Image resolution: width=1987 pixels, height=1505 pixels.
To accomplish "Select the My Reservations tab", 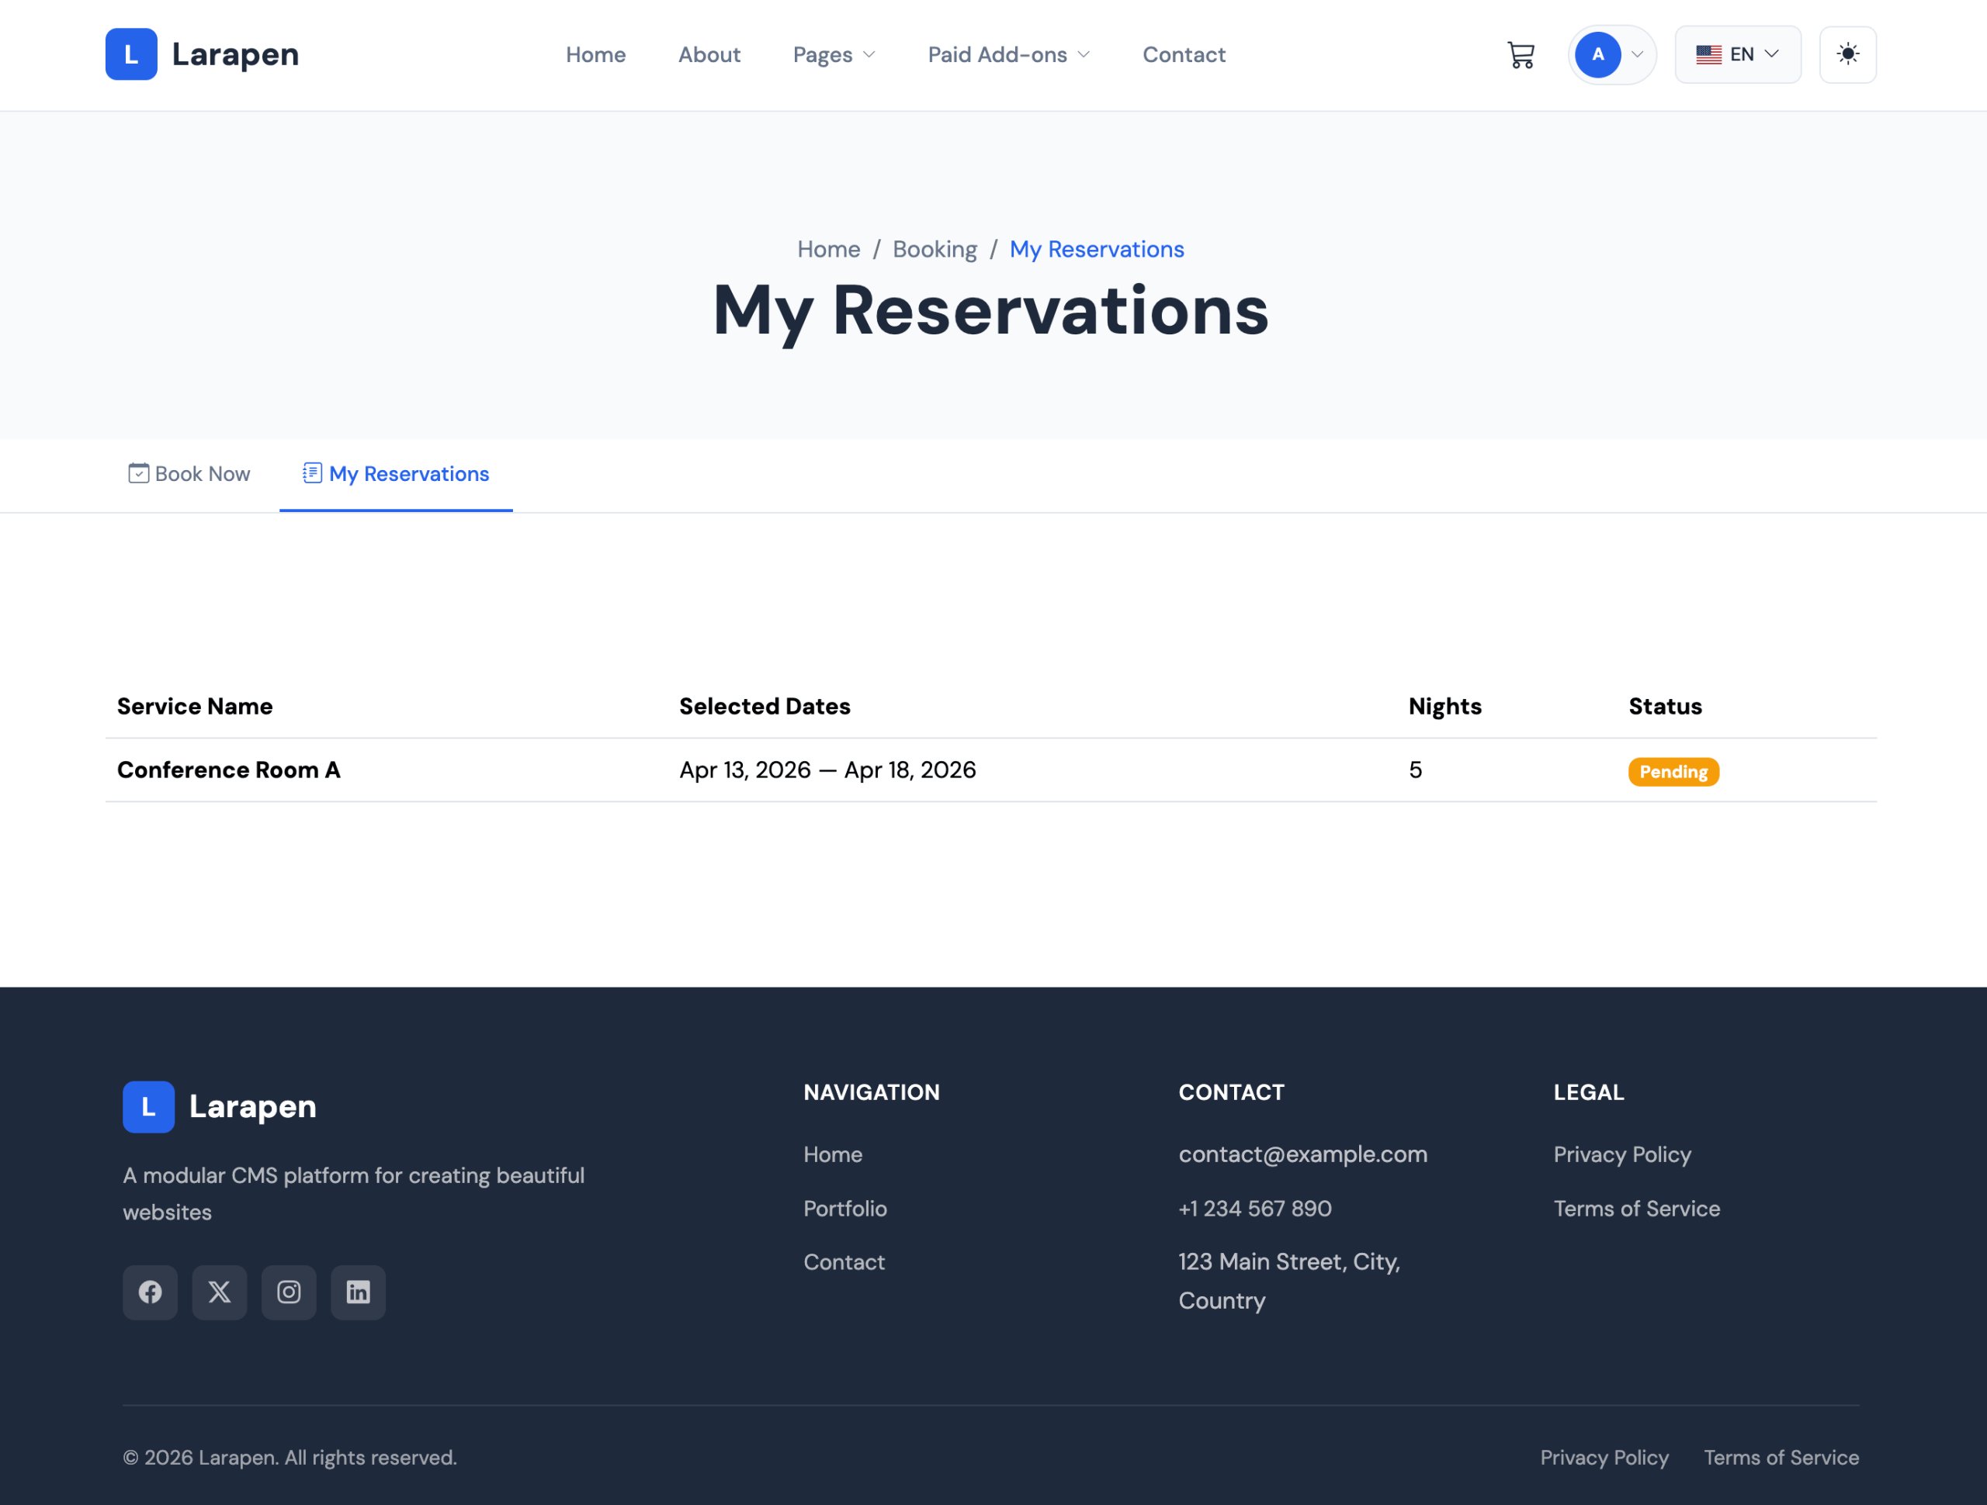I will pyautogui.click(x=396, y=474).
